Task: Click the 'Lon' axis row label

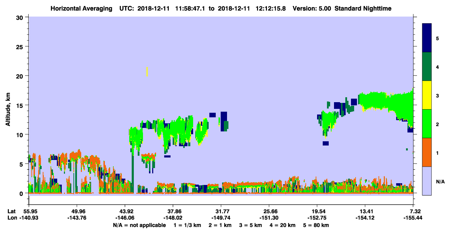Action: 12,218
